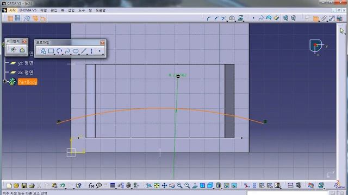The width and height of the screenshot is (348, 195).
Task: Open the Line tool flyout arrow
Action: (x=87, y=54)
